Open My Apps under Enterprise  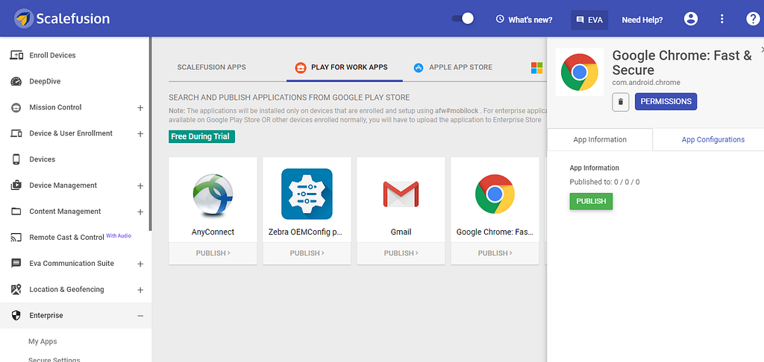coord(43,342)
